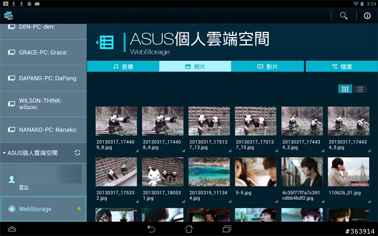Tap the Android robot notification icon

click(x=37, y=4)
